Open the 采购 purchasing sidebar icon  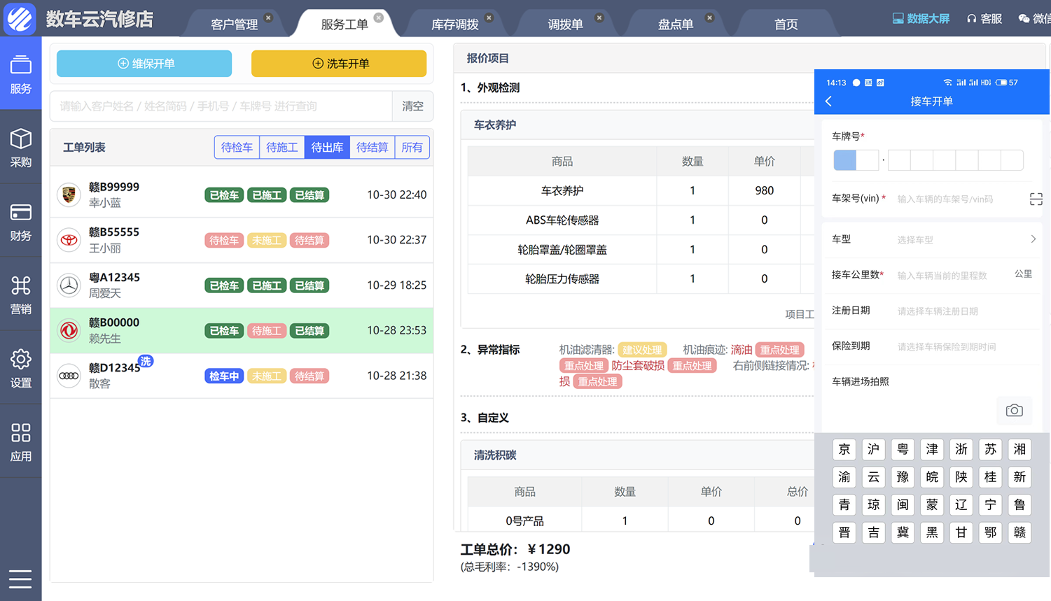point(20,147)
